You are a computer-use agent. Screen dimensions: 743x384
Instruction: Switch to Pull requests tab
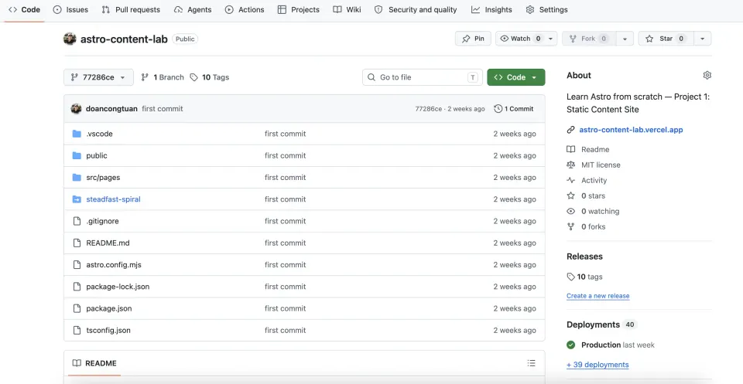pyautogui.click(x=131, y=9)
